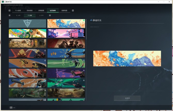Click the 使用中 in-use button
Viewport: 173px width, 111px height.
tap(127, 98)
